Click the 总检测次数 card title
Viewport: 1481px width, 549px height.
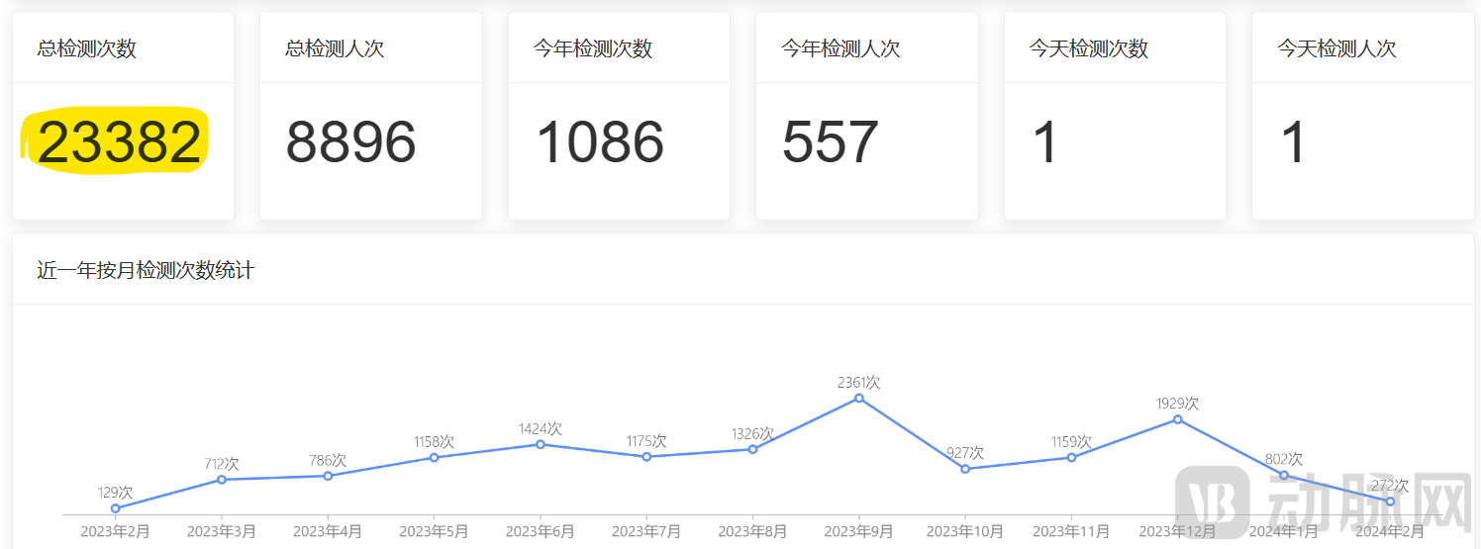pos(87,48)
